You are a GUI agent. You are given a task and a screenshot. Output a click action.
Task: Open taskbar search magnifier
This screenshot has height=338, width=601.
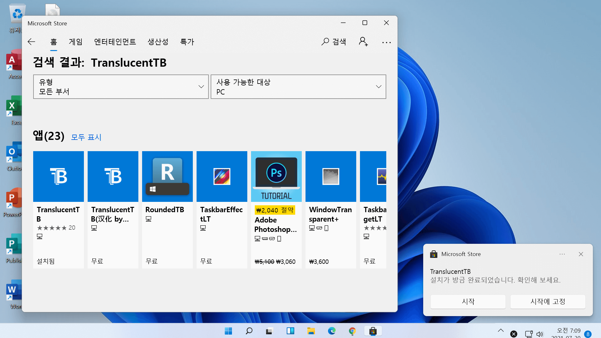pyautogui.click(x=249, y=331)
